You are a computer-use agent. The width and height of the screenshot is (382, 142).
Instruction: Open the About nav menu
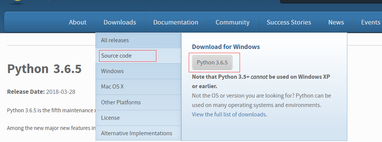[78, 22]
